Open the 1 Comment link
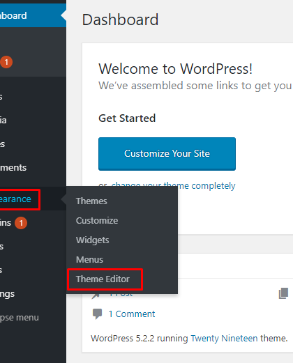293x363 pixels. pyautogui.click(x=132, y=314)
